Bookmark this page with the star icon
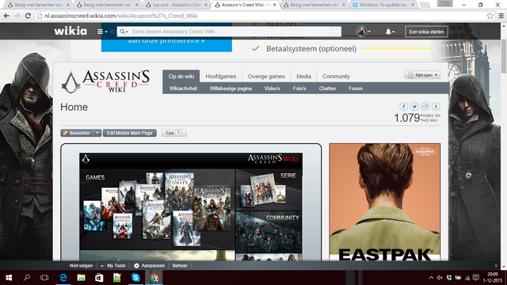Viewport: 507px width, 285px height. (490, 16)
